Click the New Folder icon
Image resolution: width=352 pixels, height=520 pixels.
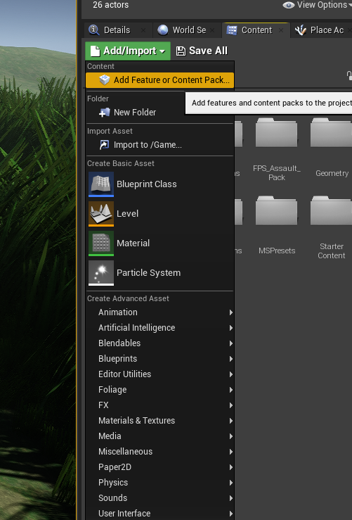tap(104, 113)
